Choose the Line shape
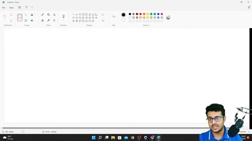 click(74, 14)
